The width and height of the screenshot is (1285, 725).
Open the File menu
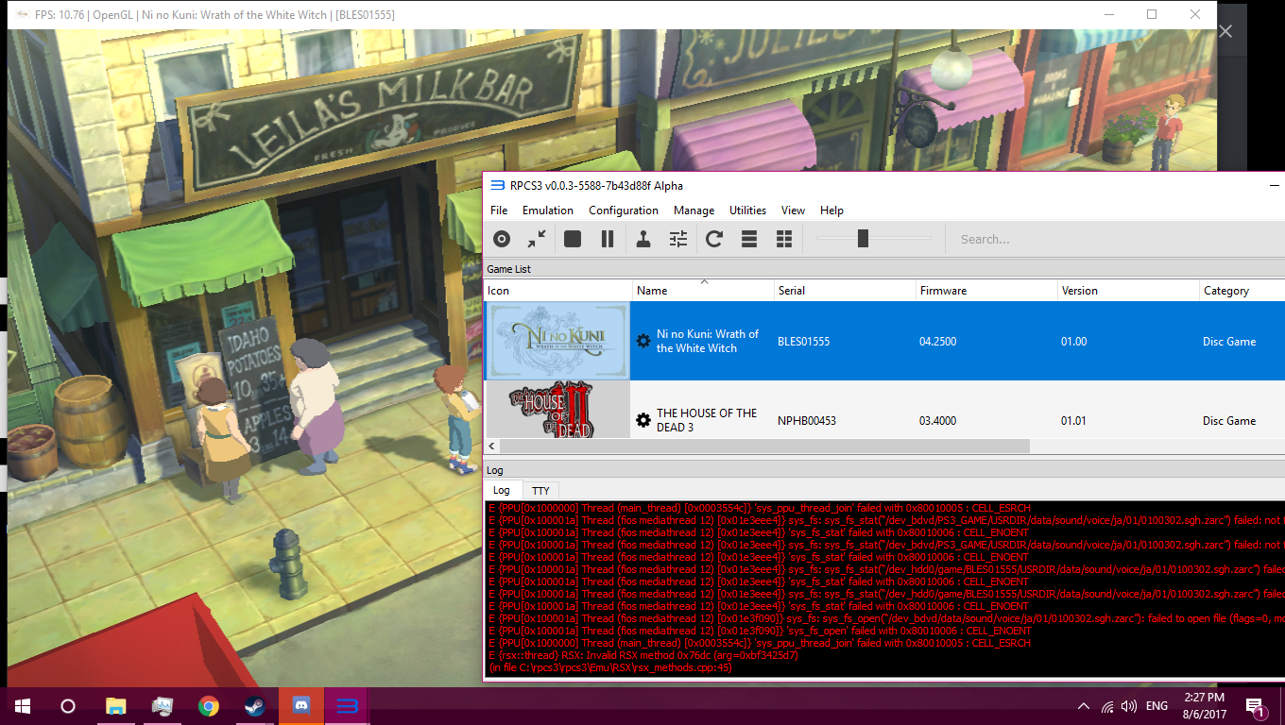pos(499,211)
